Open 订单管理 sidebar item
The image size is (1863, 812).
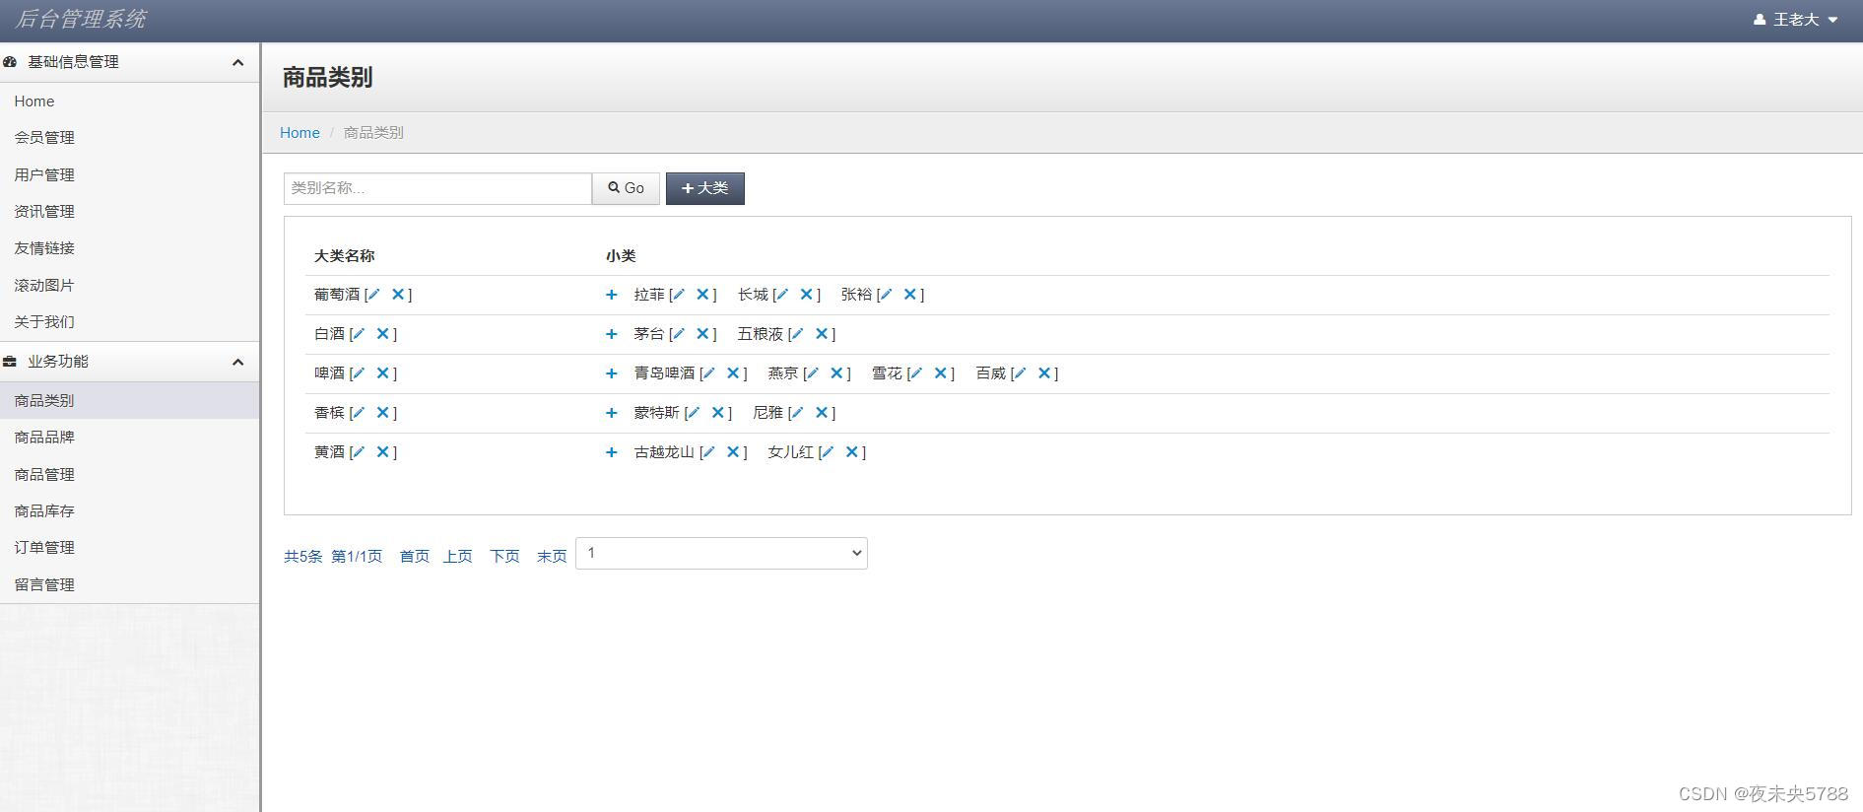click(129, 548)
